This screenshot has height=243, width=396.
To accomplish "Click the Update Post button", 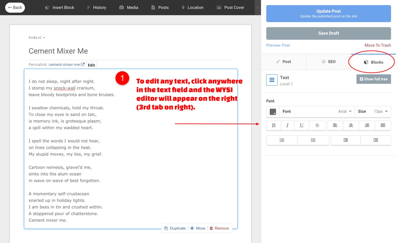I will pyautogui.click(x=328, y=13).
